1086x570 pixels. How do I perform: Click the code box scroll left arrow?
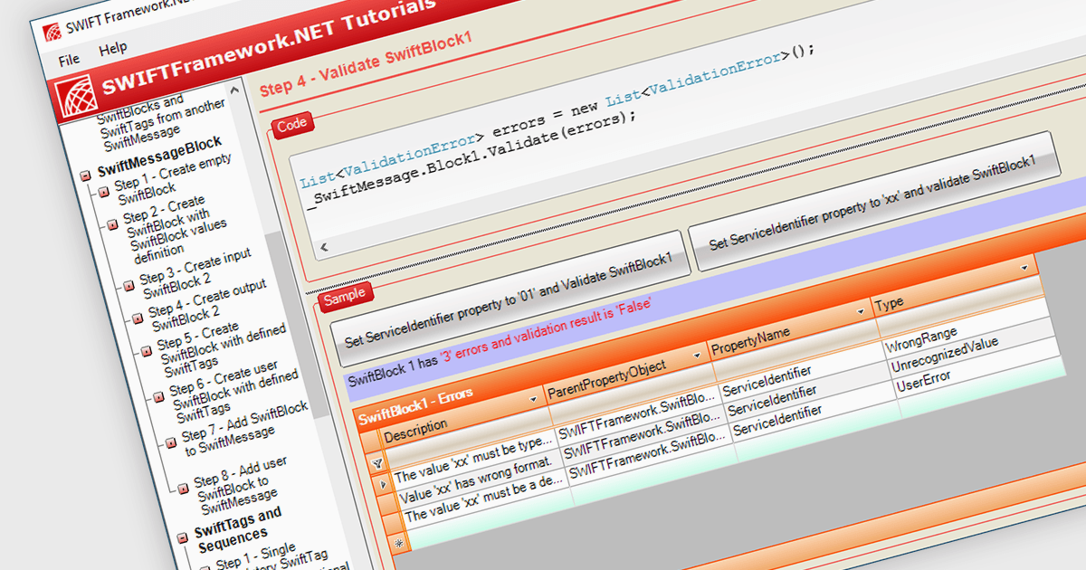click(x=324, y=247)
